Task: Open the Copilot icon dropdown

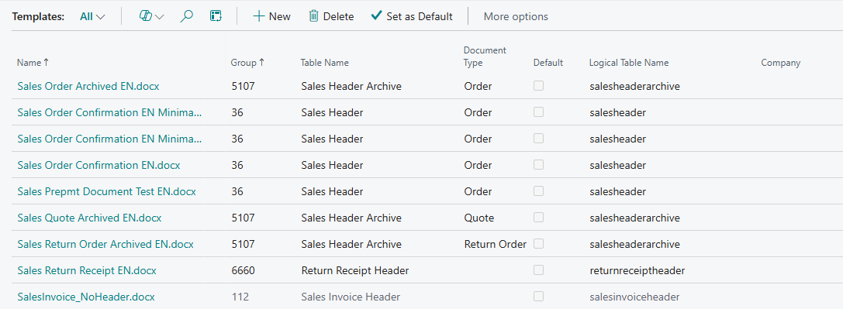Action: 151,16
